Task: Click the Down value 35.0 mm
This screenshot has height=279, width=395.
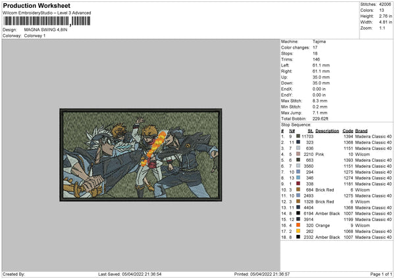Action: pos(321,83)
